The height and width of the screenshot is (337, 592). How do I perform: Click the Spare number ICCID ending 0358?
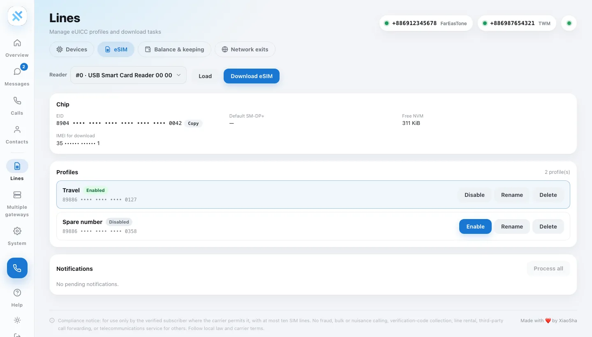click(99, 231)
